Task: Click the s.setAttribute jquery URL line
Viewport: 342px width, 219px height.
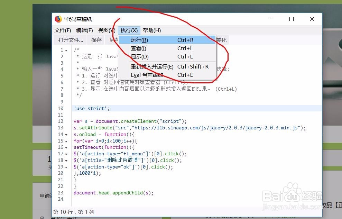Action: click(x=190, y=128)
